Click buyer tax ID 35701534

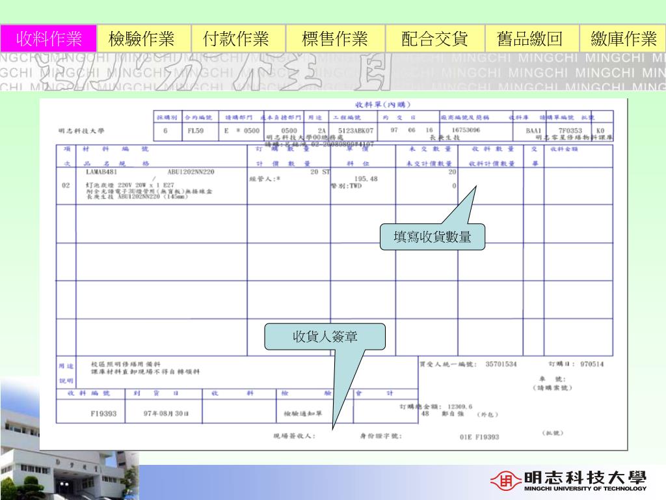(x=501, y=364)
